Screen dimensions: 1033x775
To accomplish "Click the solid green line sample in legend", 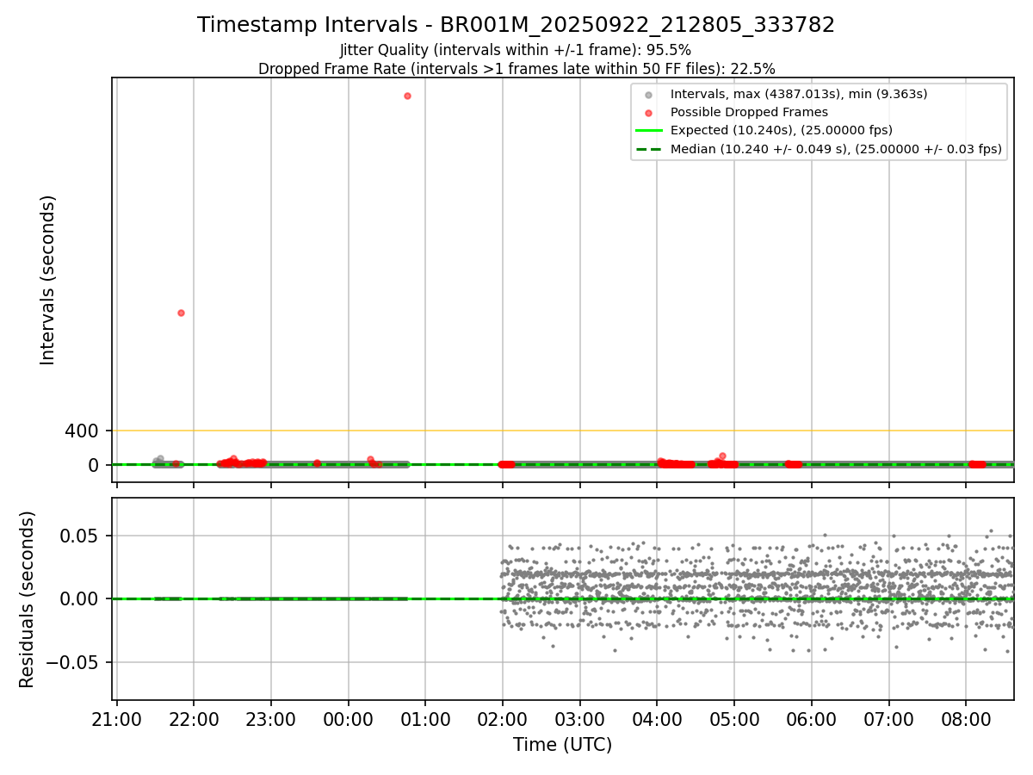I will tap(648, 131).
